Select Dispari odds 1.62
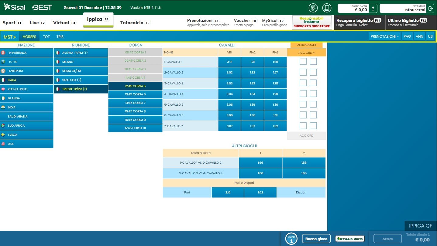Image resolution: width=437 pixels, height=246 pixels. 260,192
